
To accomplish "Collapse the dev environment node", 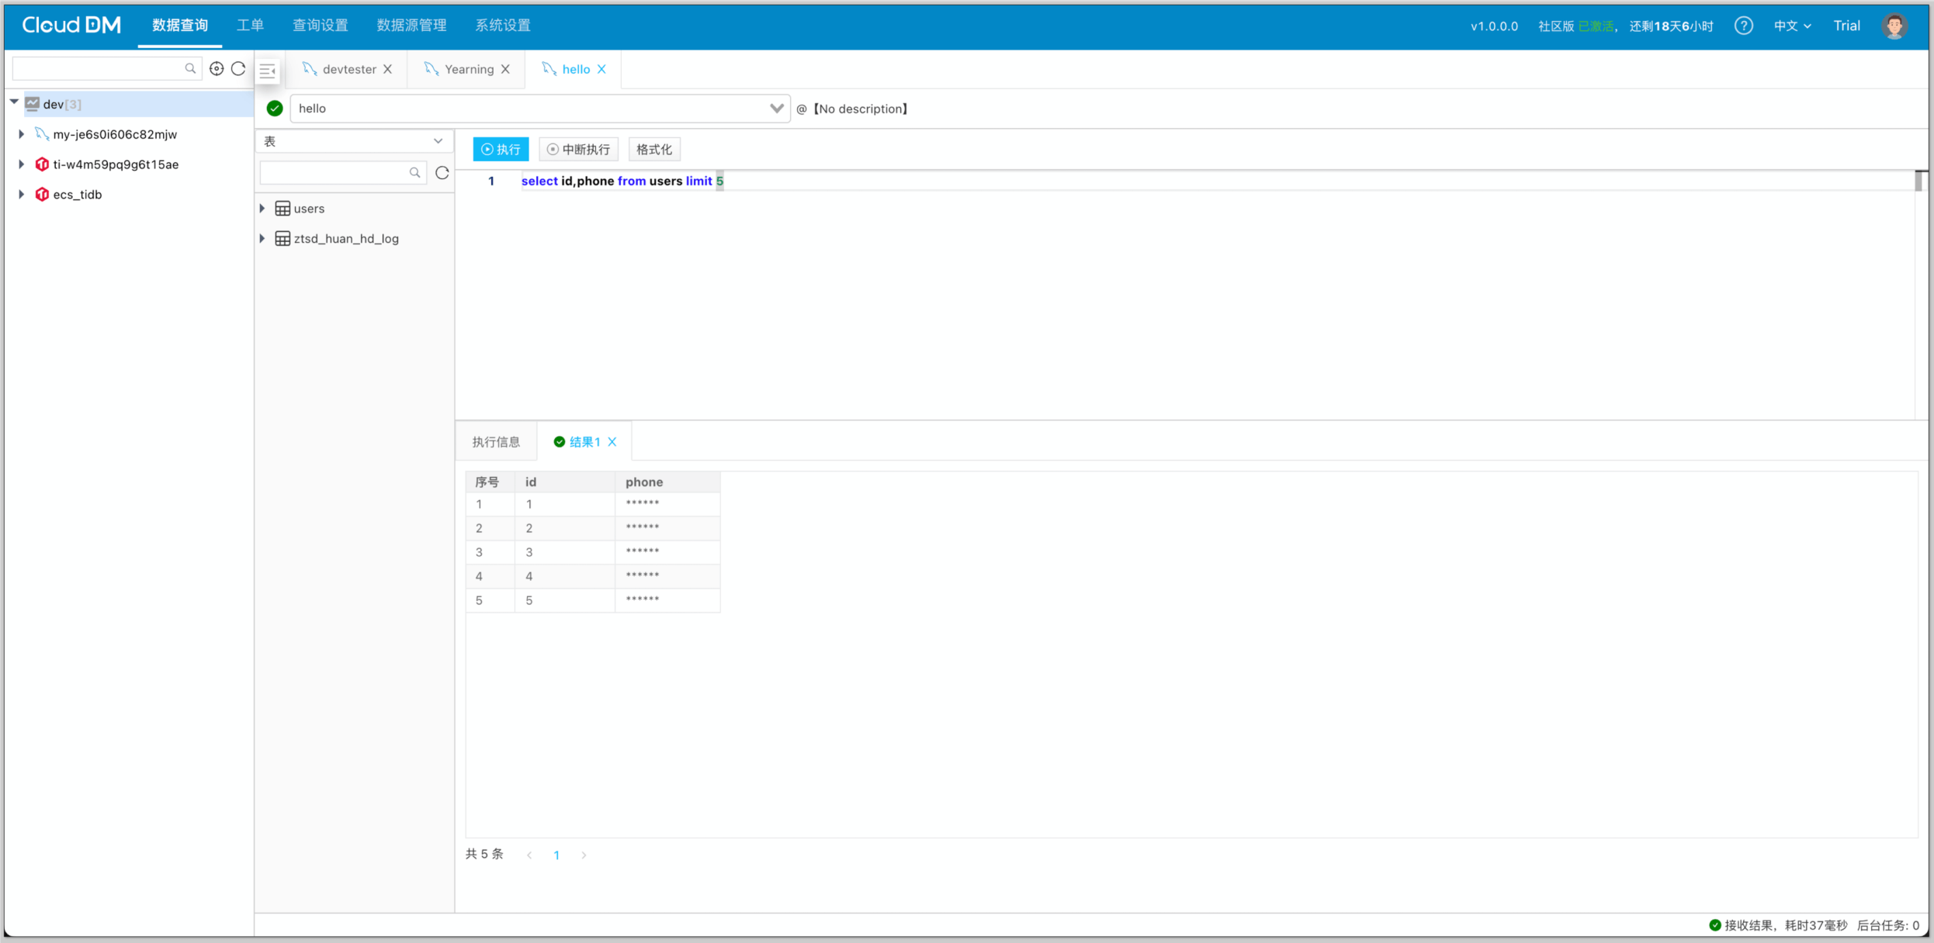I will pyautogui.click(x=14, y=103).
